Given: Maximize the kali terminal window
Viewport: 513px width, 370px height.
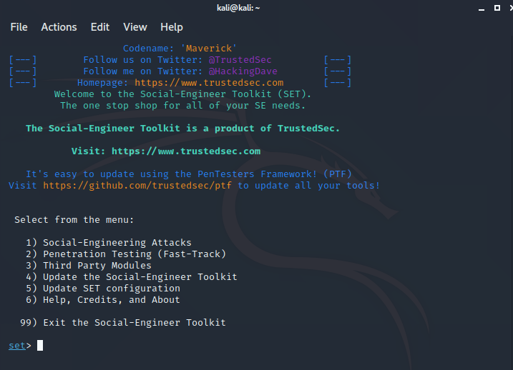Looking at the screenshot, I should tap(497, 8).
